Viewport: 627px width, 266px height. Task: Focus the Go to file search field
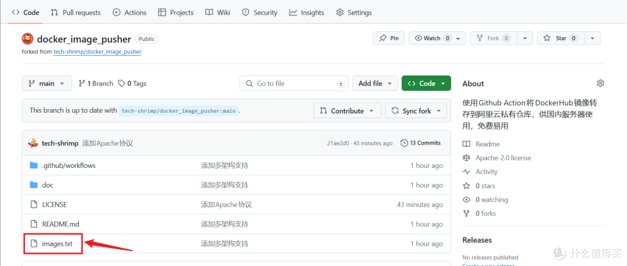click(x=294, y=83)
